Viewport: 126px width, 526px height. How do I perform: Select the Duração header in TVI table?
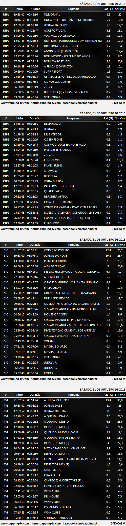(x=35, y=395)
